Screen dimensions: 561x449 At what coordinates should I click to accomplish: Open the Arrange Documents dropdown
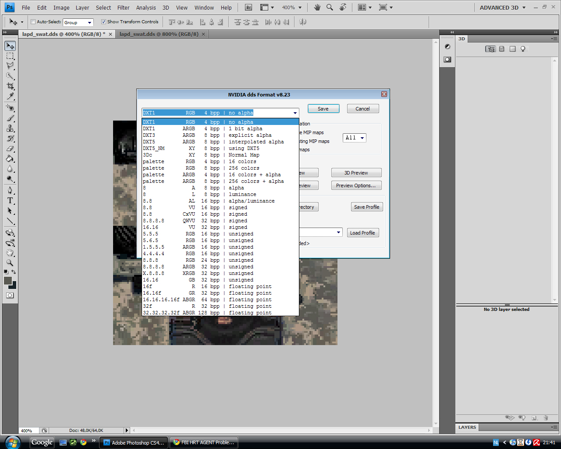pyautogui.click(x=365, y=7)
